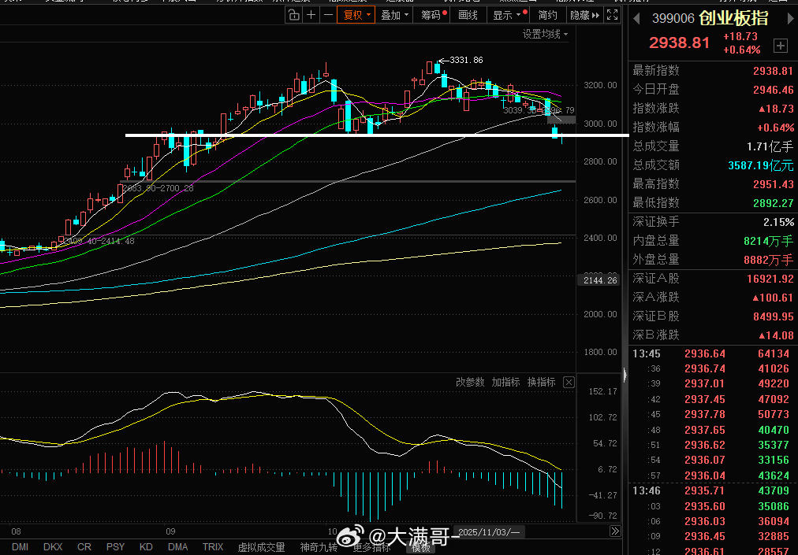Close the MACD indicator panel
Image resolution: width=798 pixels, height=555 pixels.
[569, 382]
